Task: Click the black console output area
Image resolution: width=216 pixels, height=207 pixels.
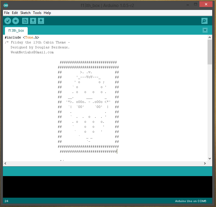Action: (108, 187)
